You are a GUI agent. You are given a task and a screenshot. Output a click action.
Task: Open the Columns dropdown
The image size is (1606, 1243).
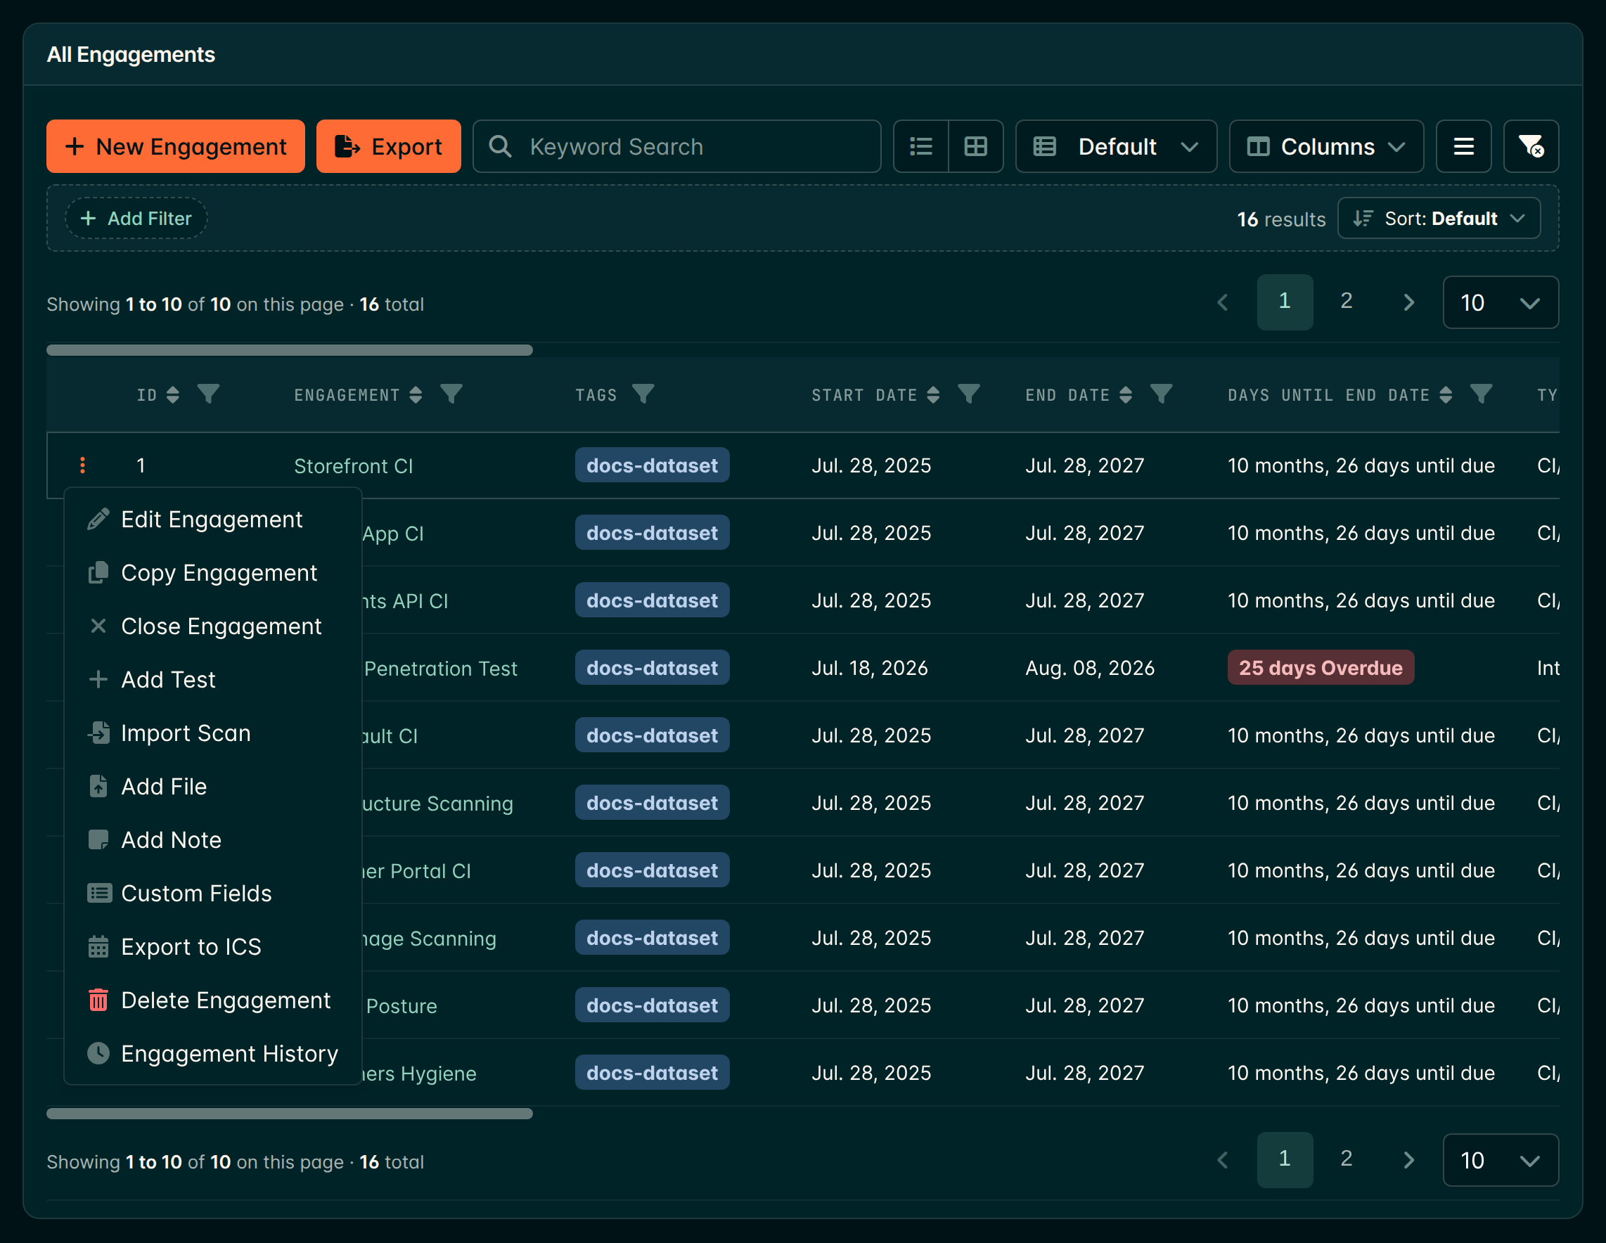[1327, 146]
